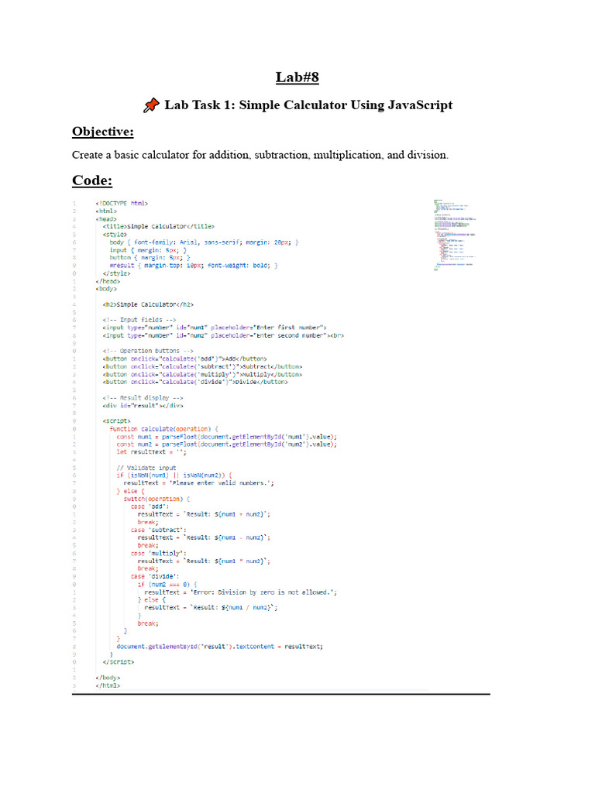Click the 'if (num2 === 0)' line
595x793 pixels.
pyautogui.click(x=167, y=585)
